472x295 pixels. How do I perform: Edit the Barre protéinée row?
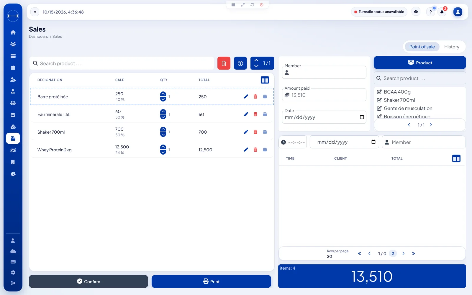click(x=246, y=96)
